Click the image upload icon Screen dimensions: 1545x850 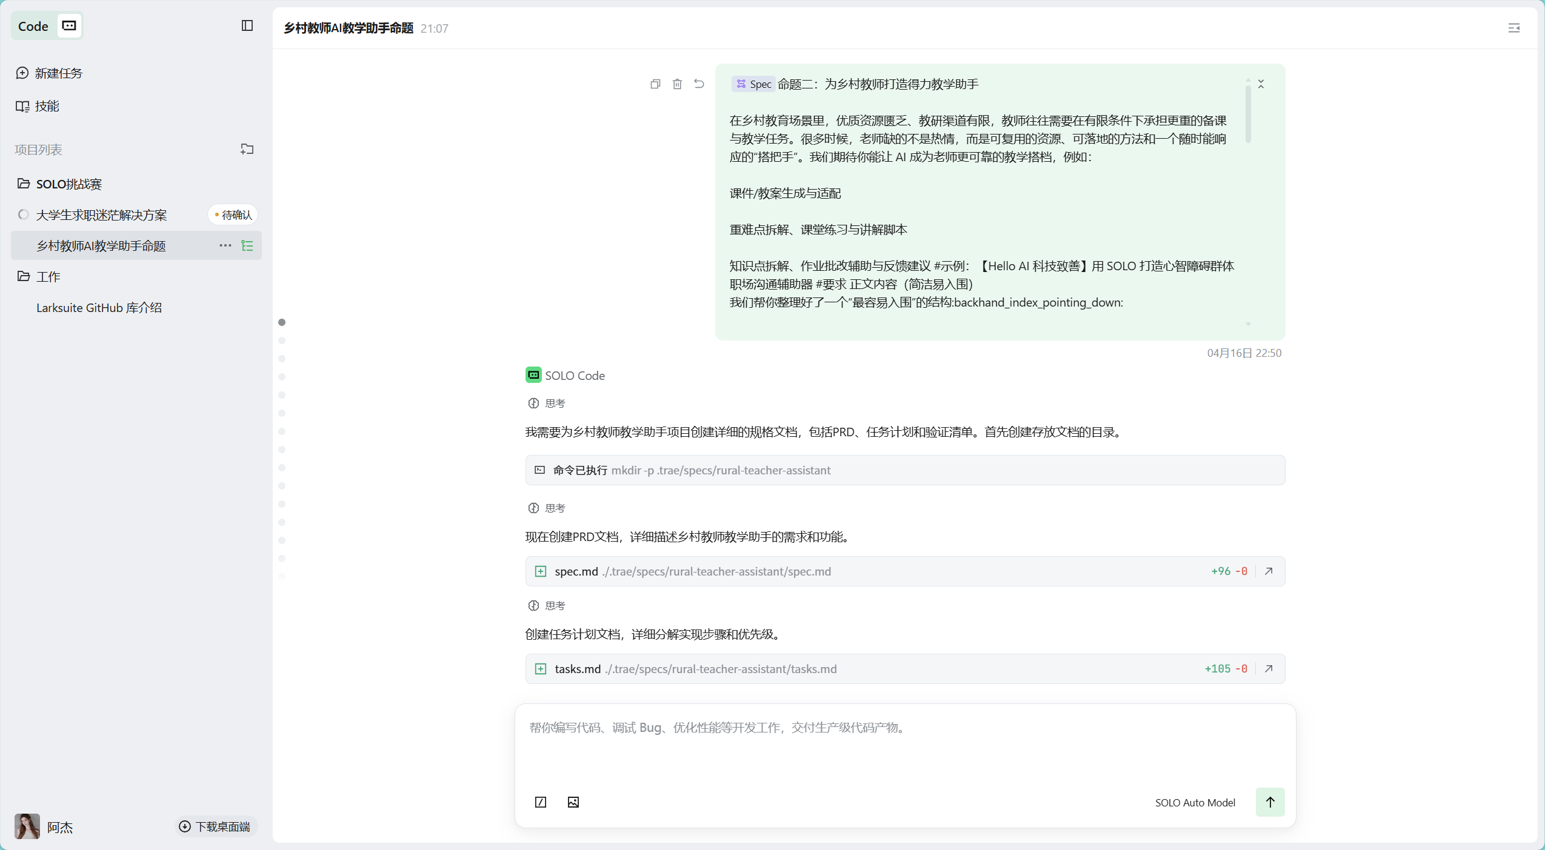click(x=573, y=802)
